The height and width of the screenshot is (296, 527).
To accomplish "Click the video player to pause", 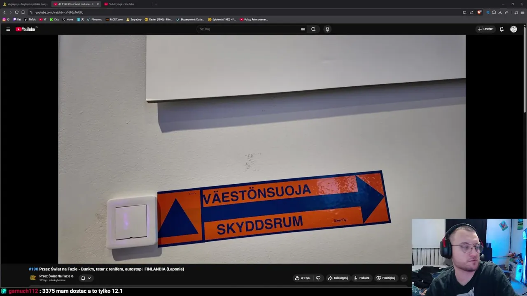I will coord(262,149).
